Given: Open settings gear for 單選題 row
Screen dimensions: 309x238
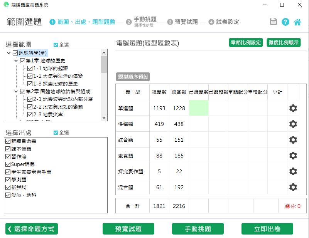Looking at the screenshot, I should (x=293, y=108).
